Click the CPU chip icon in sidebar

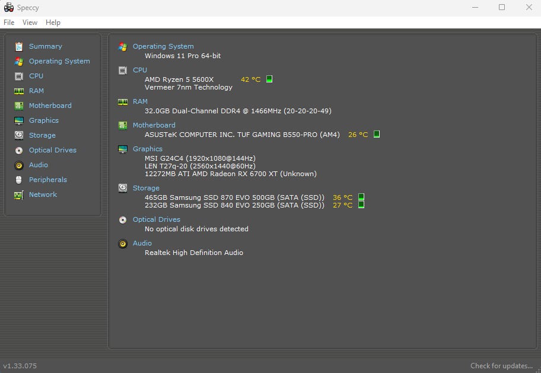pyautogui.click(x=19, y=76)
